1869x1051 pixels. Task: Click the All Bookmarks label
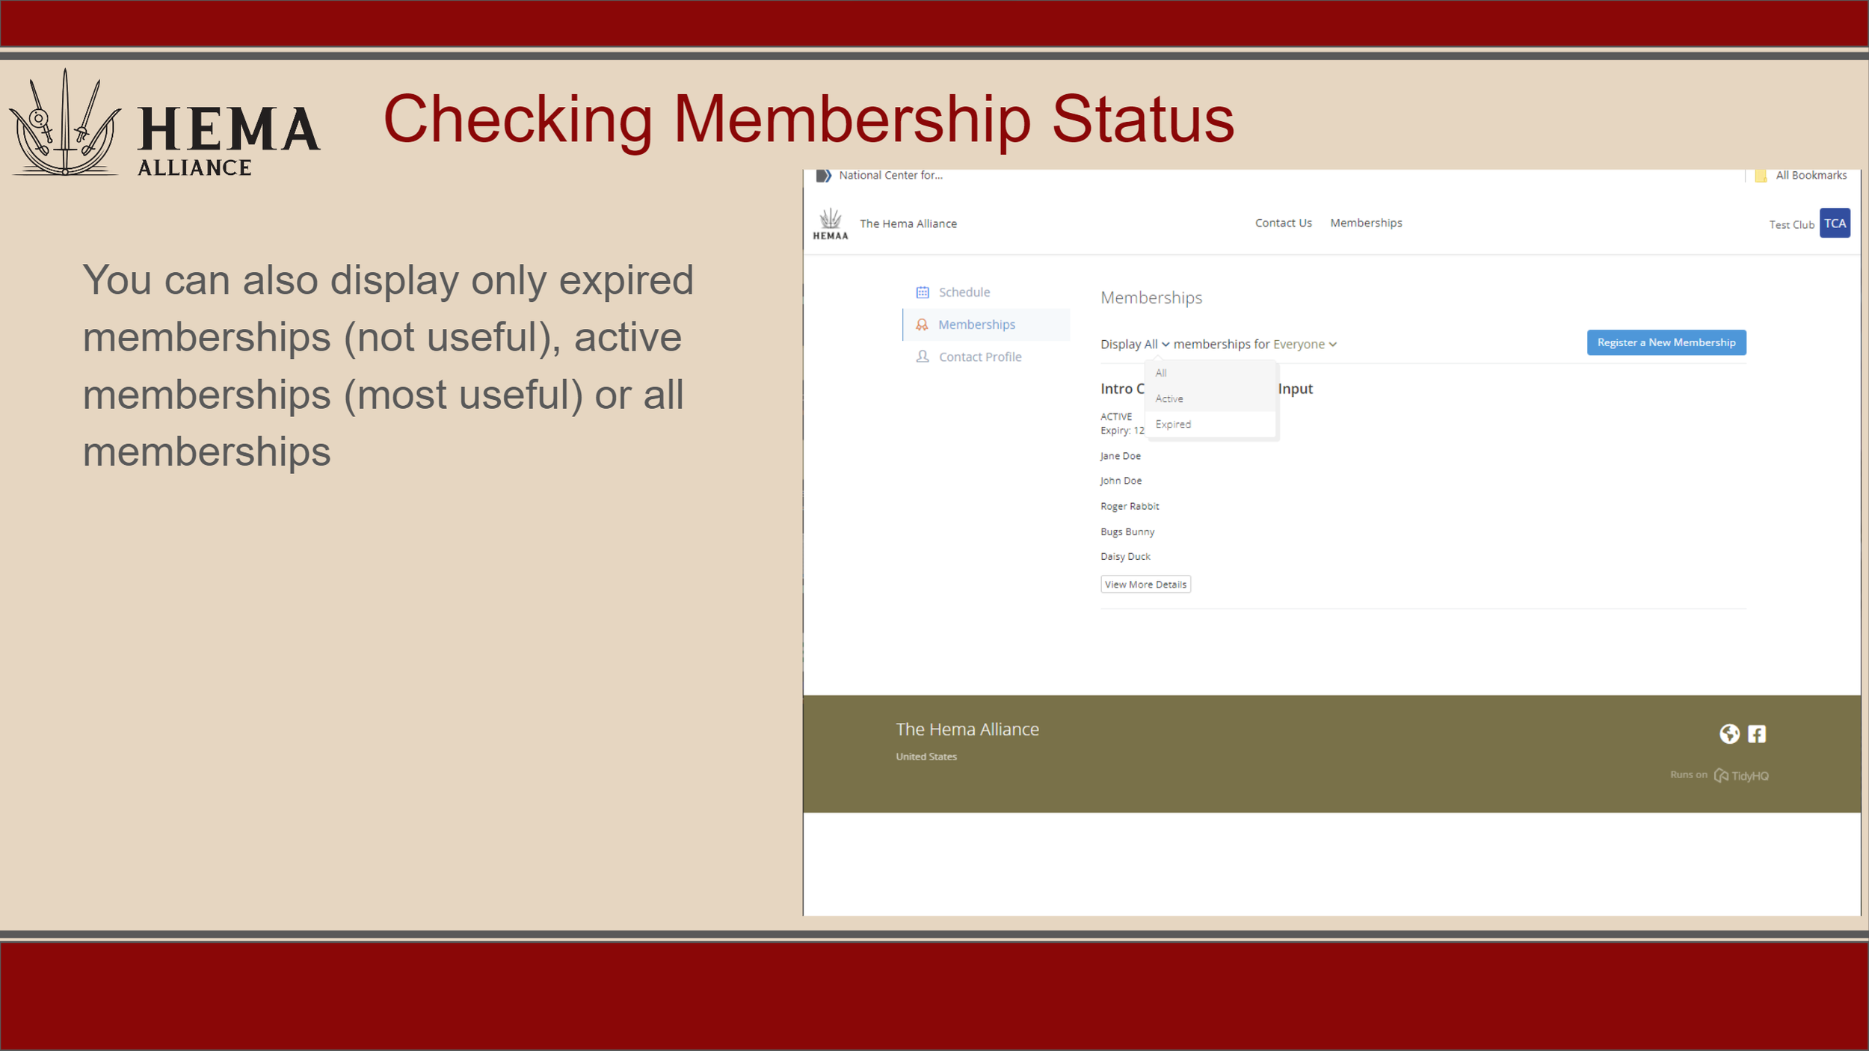click(1811, 175)
